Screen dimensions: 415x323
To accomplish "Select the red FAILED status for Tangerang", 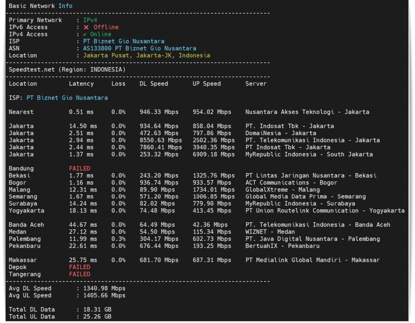I will point(79,274).
